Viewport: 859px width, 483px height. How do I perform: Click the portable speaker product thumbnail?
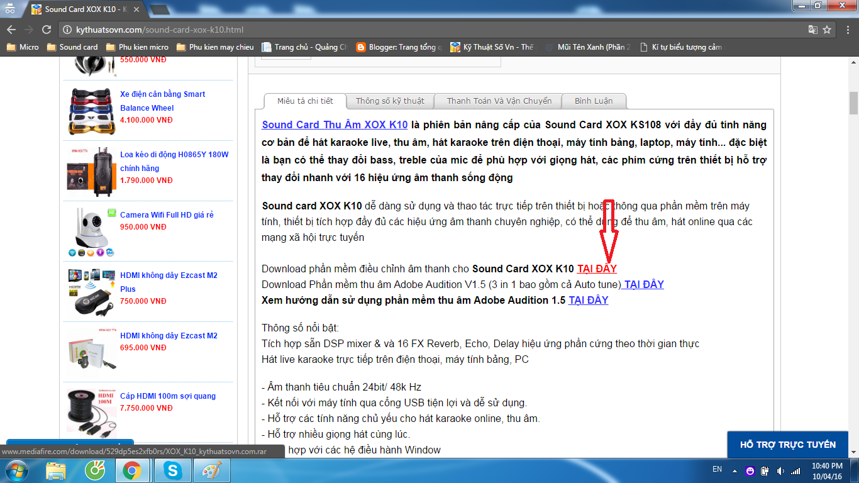pyautogui.click(x=92, y=171)
